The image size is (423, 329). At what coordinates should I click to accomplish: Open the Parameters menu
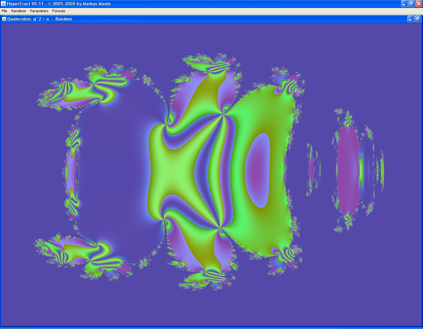(x=39, y=11)
